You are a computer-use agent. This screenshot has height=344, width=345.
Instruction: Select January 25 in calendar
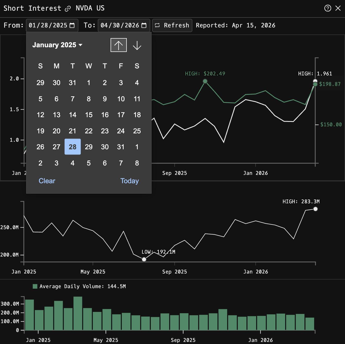tap(137, 131)
